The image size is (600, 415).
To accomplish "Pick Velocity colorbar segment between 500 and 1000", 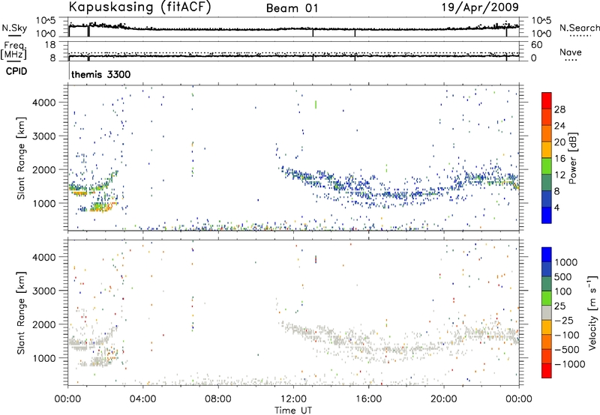I will click(547, 269).
